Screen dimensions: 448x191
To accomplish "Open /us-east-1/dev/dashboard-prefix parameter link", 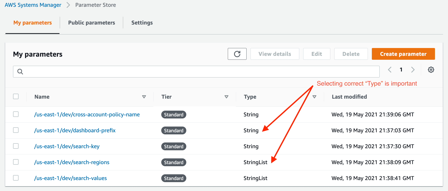I will click(75, 130).
